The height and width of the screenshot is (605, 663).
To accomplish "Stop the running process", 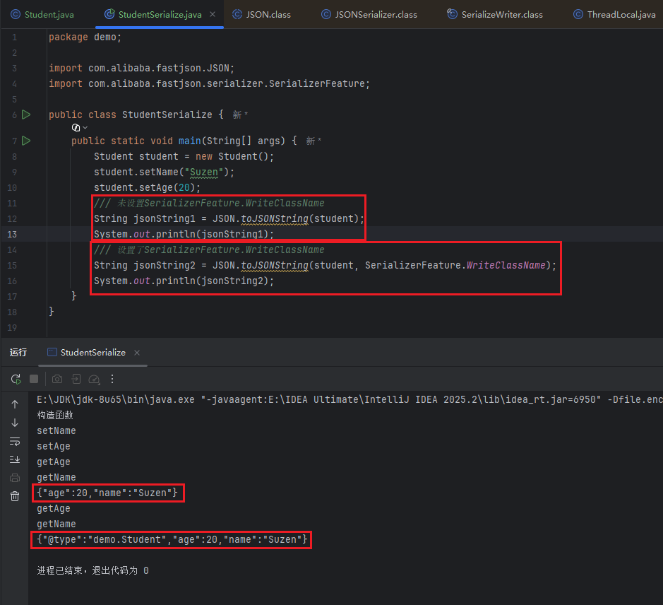I will [34, 379].
